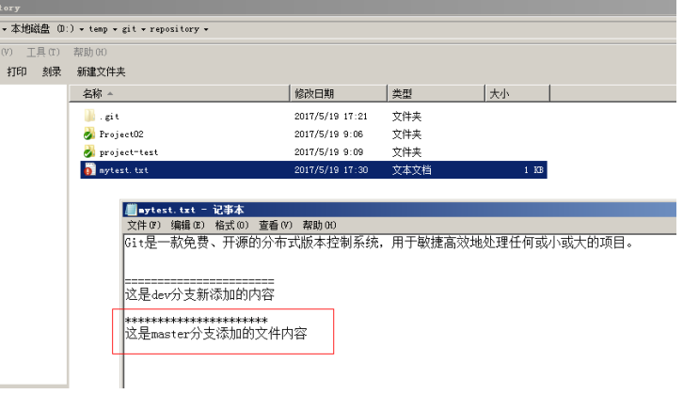Open Notepad's 文件(F) menu
This screenshot has height=394, width=683.
144,225
